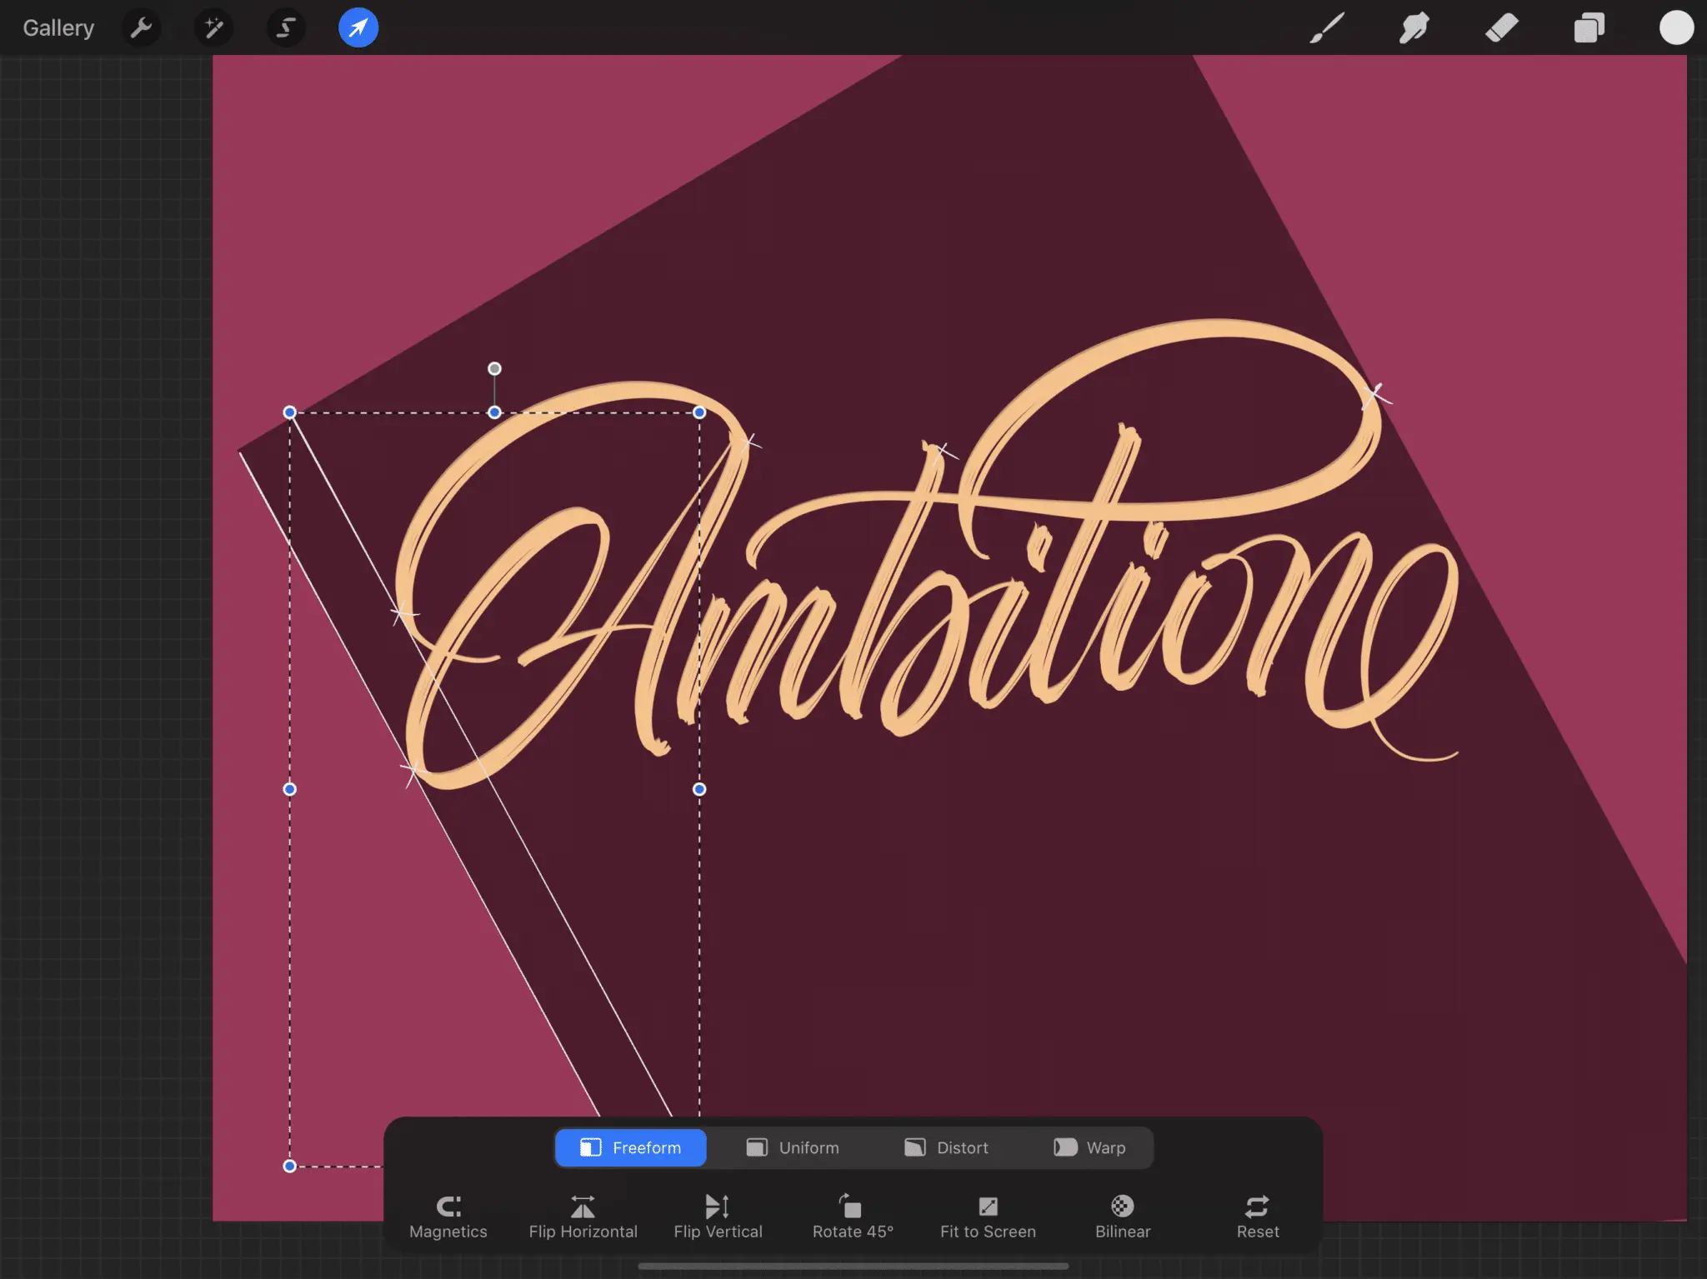The image size is (1707, 1279).
Task: Open the Actions wrench menu
Action: 141,28
